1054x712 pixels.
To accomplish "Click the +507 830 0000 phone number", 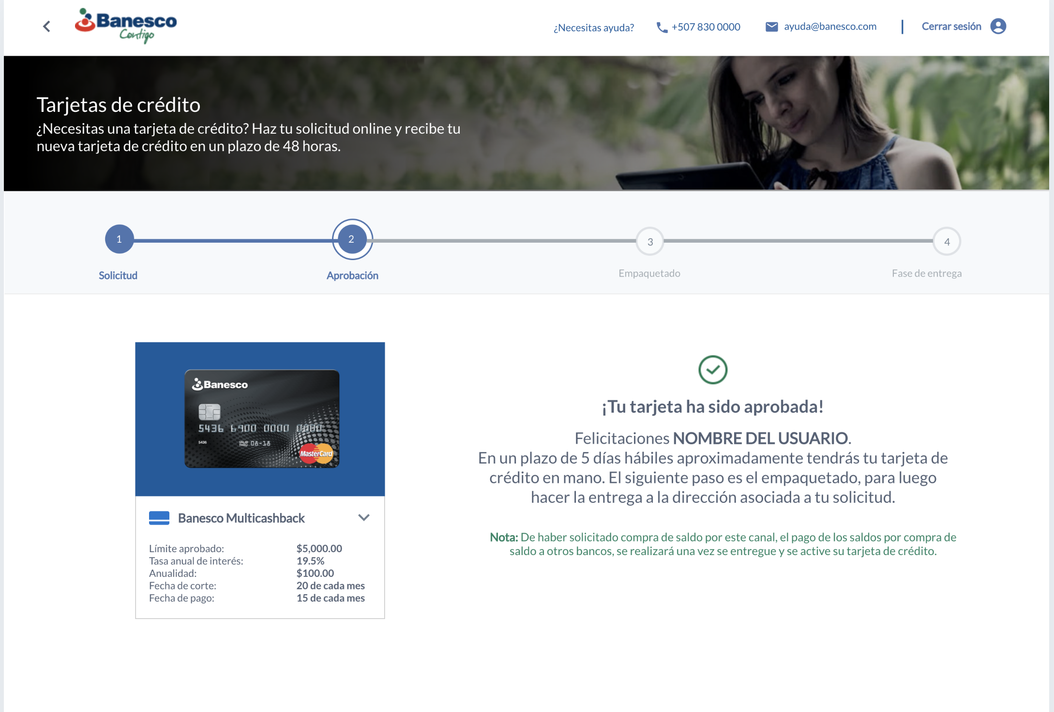I will coord(706,27).
